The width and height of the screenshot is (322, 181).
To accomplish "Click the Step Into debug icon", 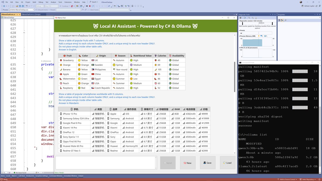I will pyautogui.click(x=97, y=6).
